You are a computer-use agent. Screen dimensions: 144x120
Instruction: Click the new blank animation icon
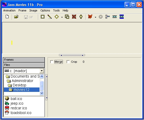click(7, 17)
